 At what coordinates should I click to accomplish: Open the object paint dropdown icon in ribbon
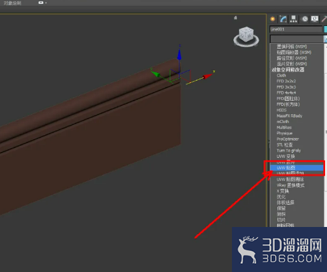pos(41,3)
